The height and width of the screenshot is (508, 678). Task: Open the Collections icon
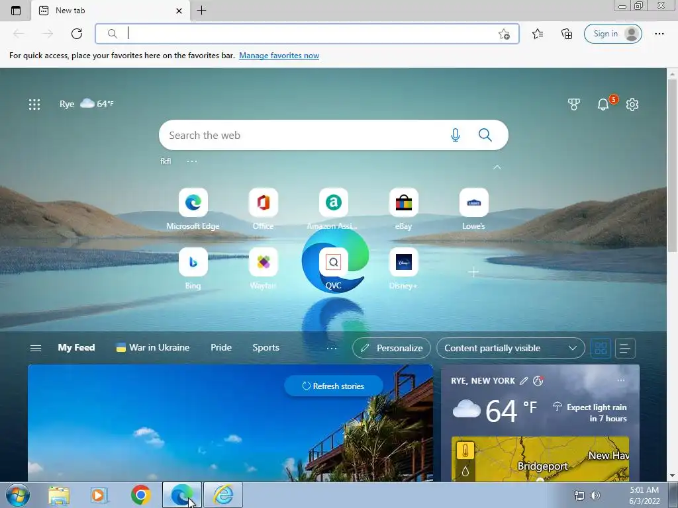click(567, 34)
